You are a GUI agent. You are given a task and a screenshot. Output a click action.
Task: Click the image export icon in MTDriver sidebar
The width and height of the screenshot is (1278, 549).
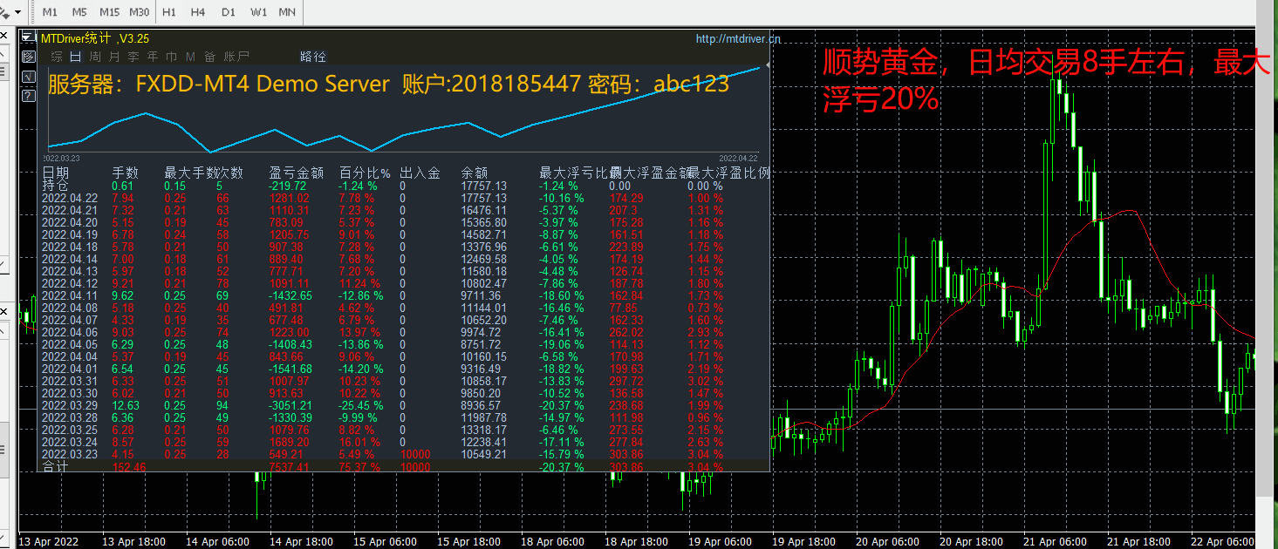pos(28,57)
